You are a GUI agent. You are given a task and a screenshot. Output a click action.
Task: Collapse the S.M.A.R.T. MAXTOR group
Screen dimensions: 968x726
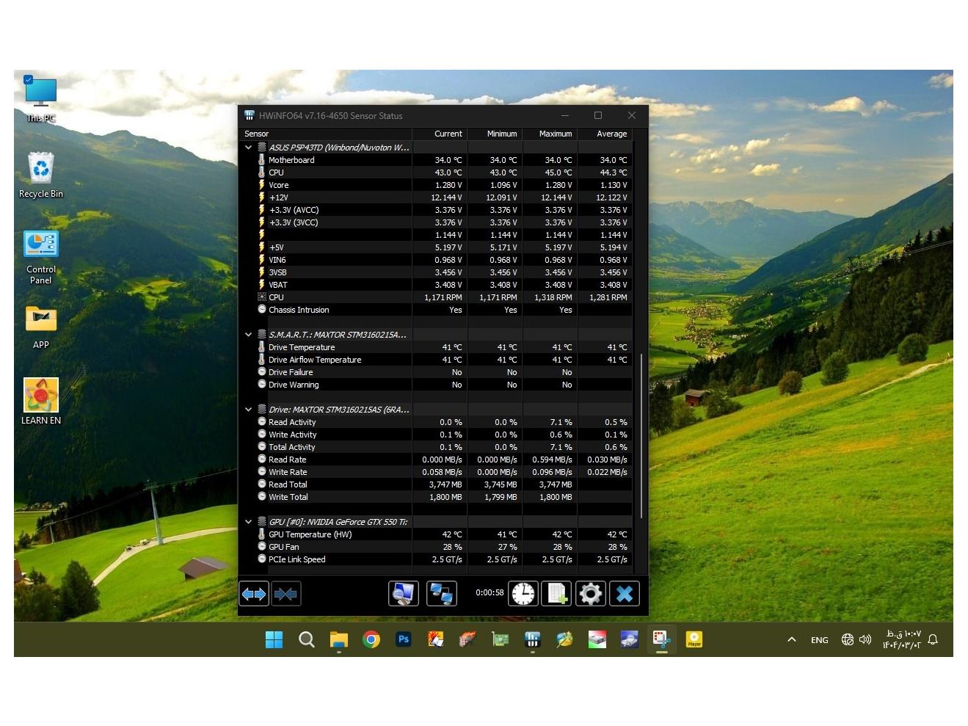pos(249,335)
